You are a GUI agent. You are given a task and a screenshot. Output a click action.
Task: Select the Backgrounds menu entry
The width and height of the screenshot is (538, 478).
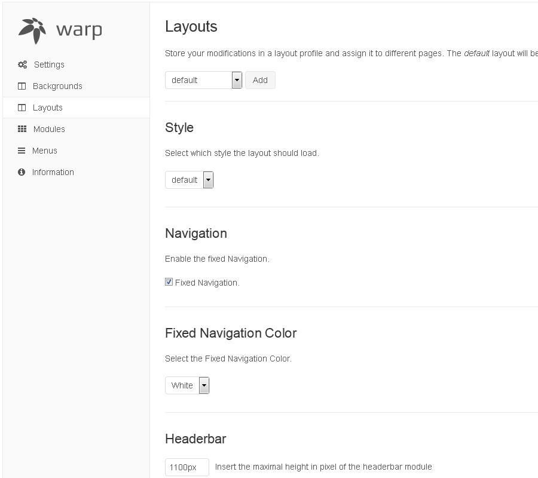(57, 86)
